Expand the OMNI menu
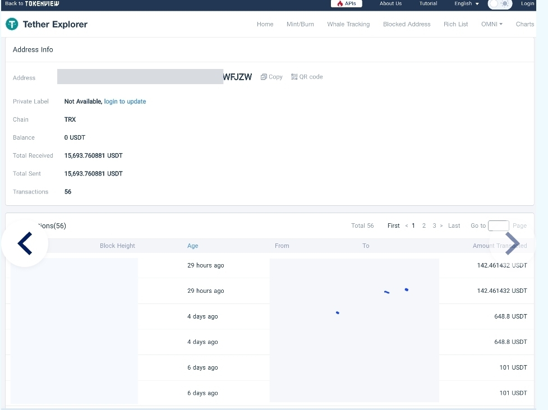 coord(492,24)
